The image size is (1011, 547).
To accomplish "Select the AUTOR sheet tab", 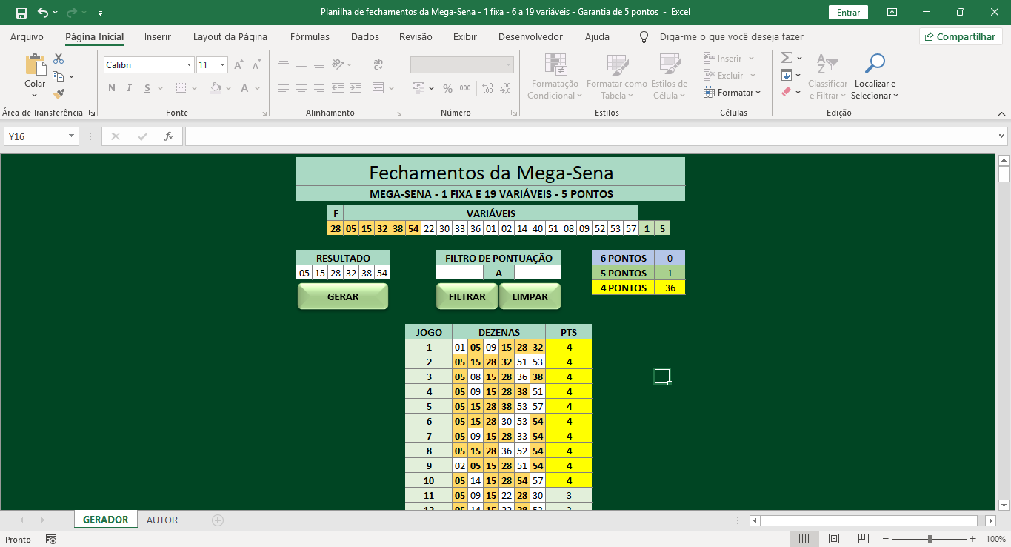I will (162, 520).
